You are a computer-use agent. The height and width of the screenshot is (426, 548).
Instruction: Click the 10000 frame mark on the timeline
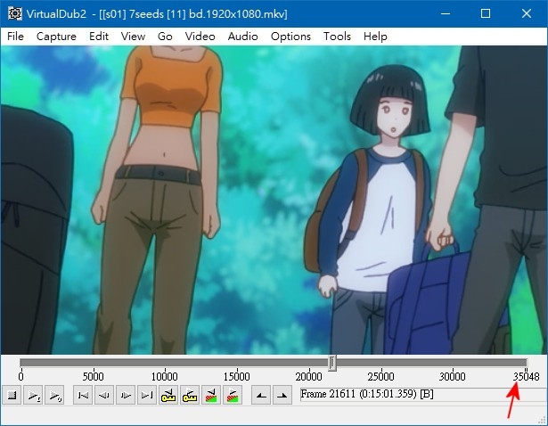(x=164, y=376)
